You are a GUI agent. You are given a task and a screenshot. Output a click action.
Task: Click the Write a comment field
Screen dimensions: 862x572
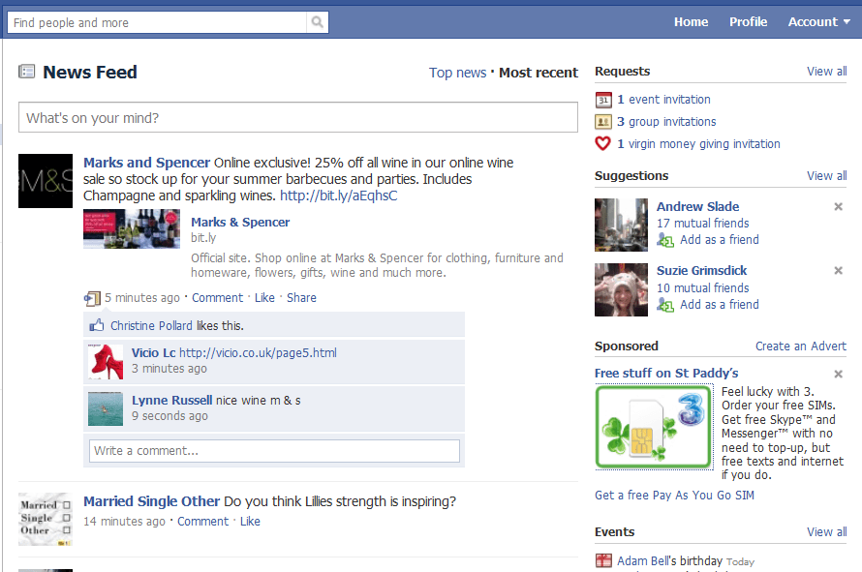coord(274,451)
